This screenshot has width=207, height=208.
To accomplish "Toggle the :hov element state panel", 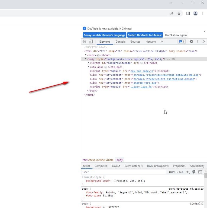I will (x=172, y=172).
